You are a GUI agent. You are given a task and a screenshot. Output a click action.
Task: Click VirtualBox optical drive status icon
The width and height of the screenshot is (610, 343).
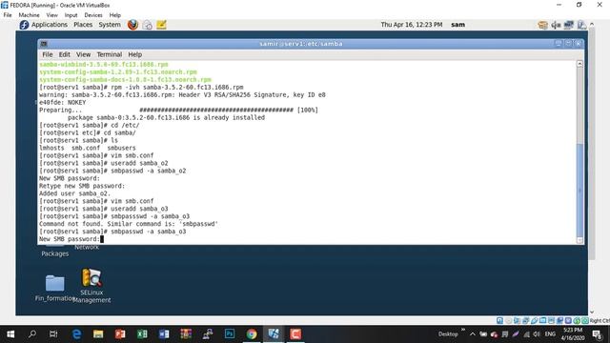click(x=508, y=320)
